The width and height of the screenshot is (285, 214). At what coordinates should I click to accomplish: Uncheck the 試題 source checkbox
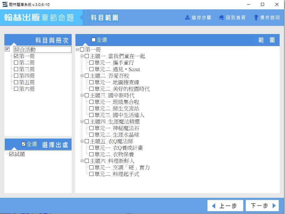[x=11, y=154]
